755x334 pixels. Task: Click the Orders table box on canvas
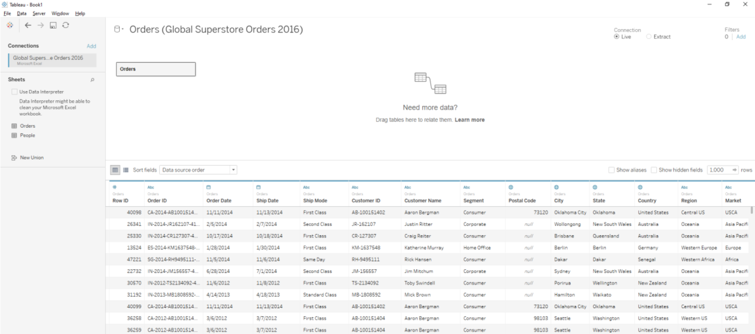click(x=156, y=69)
